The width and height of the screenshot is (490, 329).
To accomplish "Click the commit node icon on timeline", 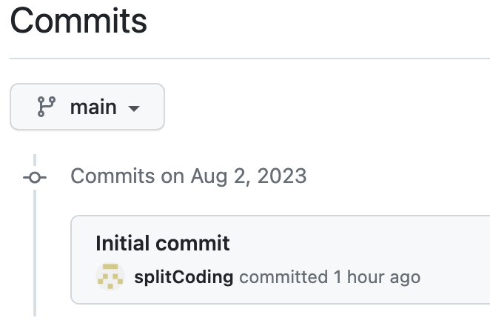I will click(x=35, y=177).
